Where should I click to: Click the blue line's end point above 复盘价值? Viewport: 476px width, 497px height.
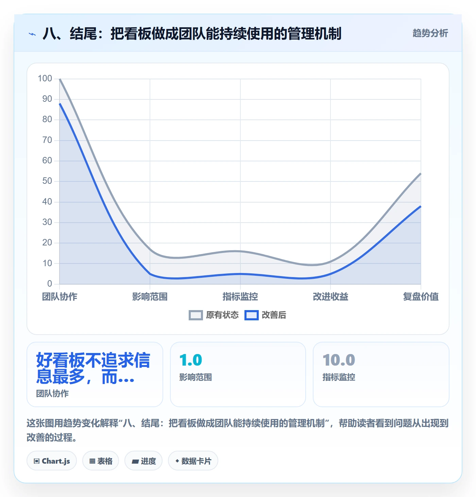[421, 206]
